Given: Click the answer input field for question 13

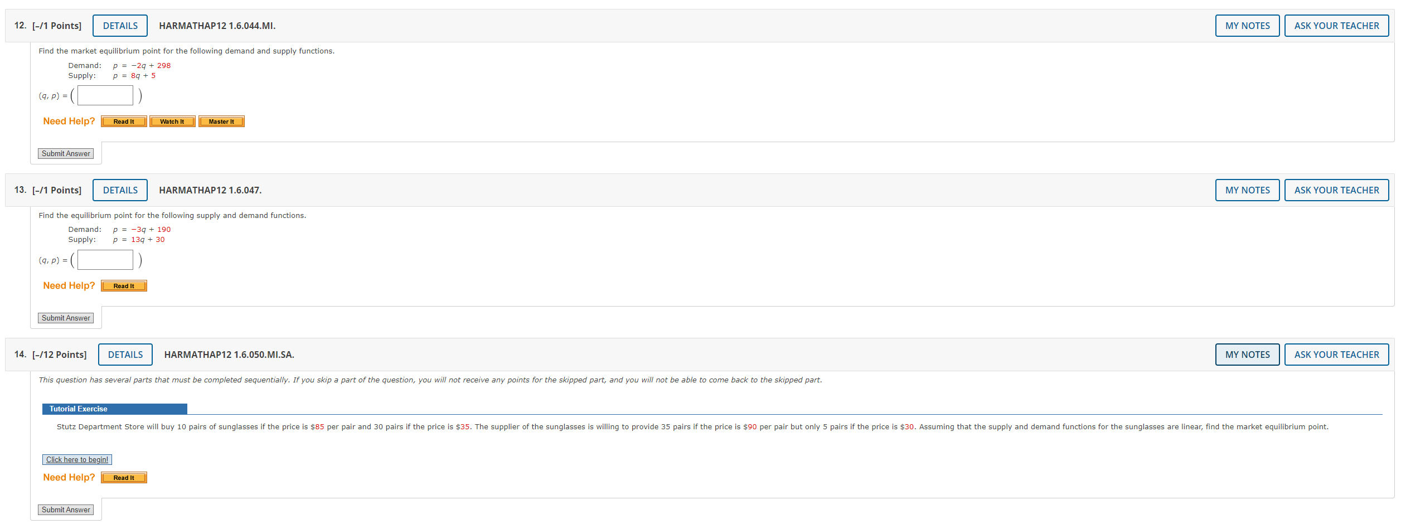Looking at the screenshot, I should click(104, 259).
